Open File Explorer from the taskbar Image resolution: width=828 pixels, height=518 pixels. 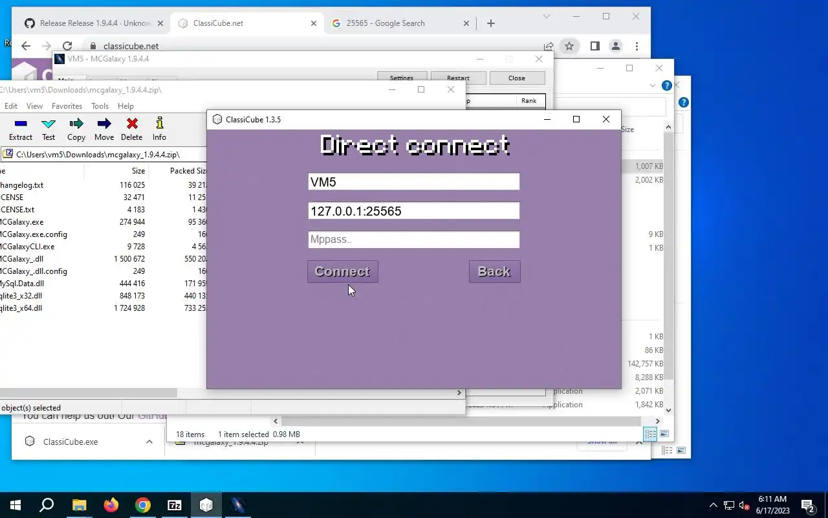point(79,505)
